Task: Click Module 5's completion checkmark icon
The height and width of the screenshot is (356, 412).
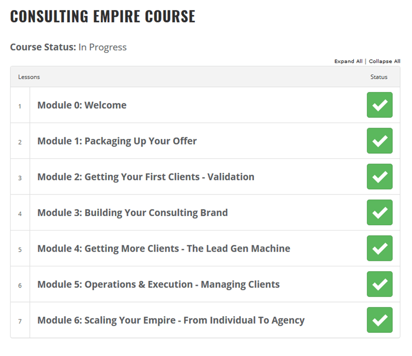Action: pos(380,284)
